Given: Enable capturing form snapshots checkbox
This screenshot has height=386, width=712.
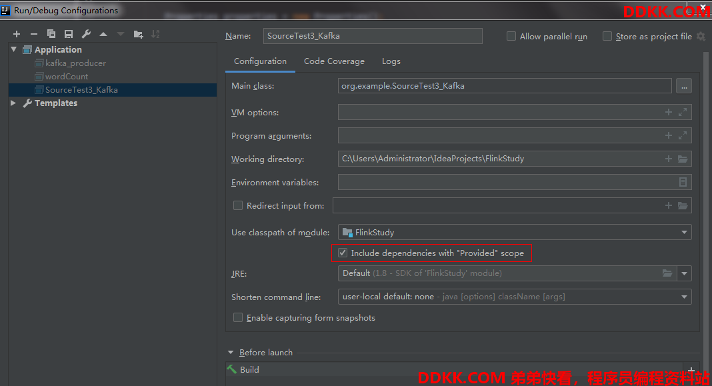Looking at the screenshot, I should tap(238, 317).
